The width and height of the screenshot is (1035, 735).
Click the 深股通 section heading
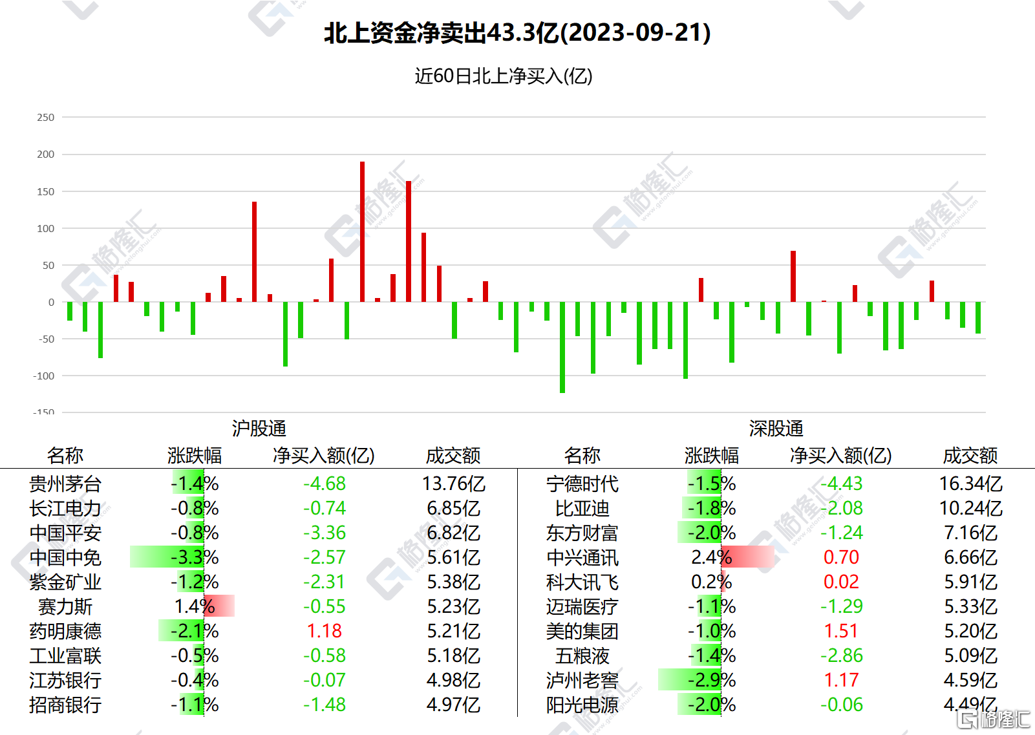point(776,428)
